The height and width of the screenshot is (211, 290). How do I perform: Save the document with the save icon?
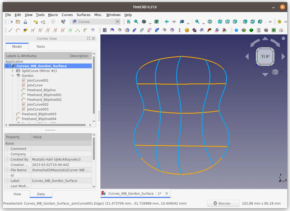pos(25,22)
